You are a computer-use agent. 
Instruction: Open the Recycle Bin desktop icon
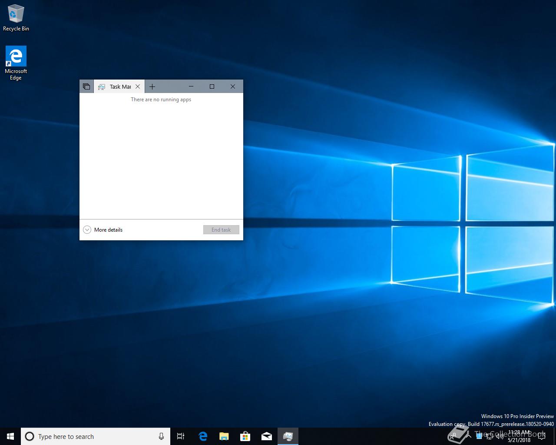16,18
